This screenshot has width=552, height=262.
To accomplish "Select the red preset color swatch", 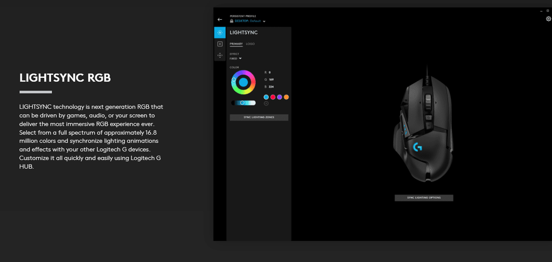I will click(x=273, y=97).
